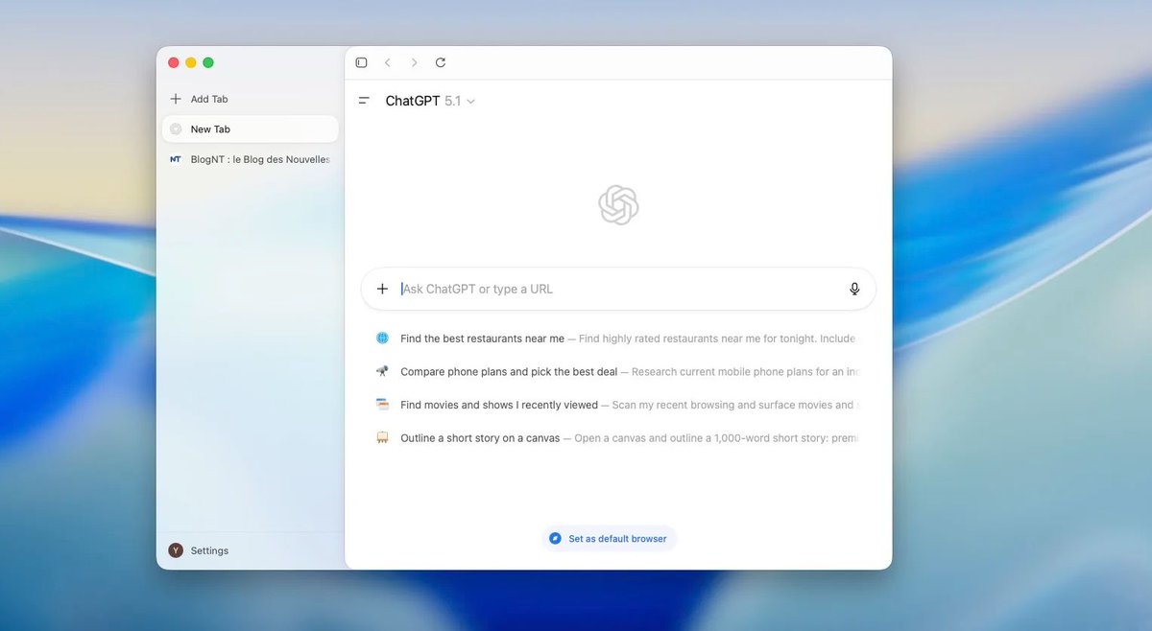Open Settings from the sidebar
1152x631 pixels.
(x=210, y=549)
